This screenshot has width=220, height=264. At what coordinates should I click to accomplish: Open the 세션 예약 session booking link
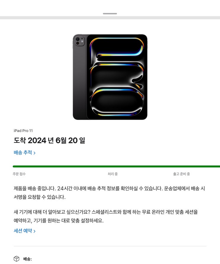pyautogui.click(x=25, y=231)
